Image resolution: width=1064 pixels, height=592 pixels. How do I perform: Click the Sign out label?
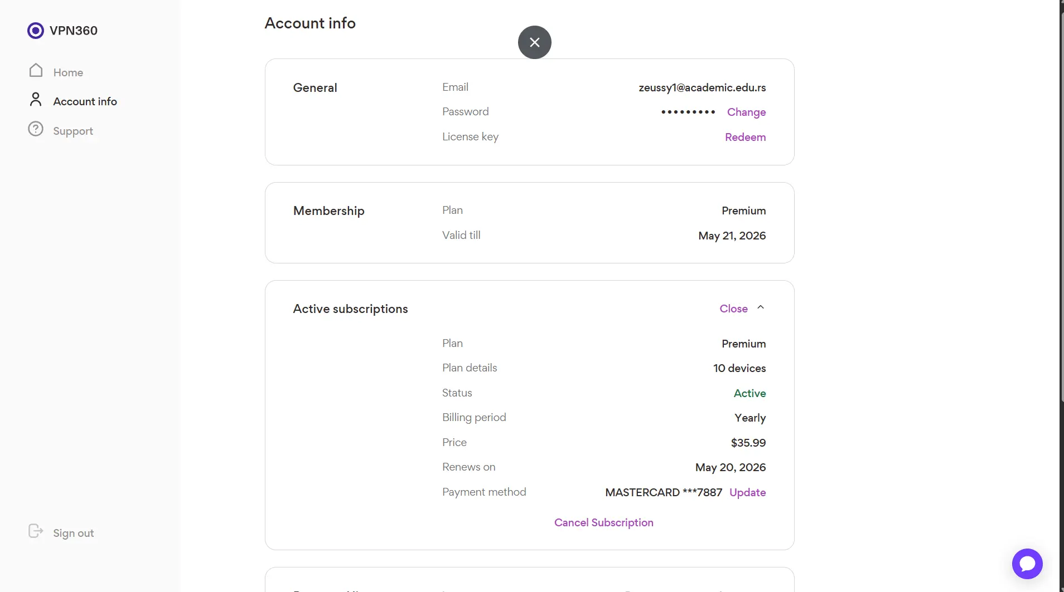click(73, 533)
